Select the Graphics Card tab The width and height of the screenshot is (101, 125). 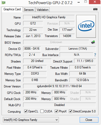tap(12, 9)
